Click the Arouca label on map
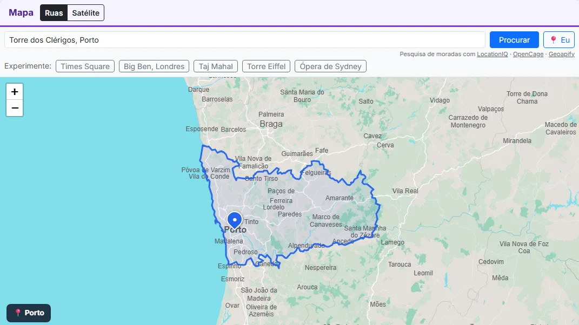This screenshot has width=579, height=325. 307,287
